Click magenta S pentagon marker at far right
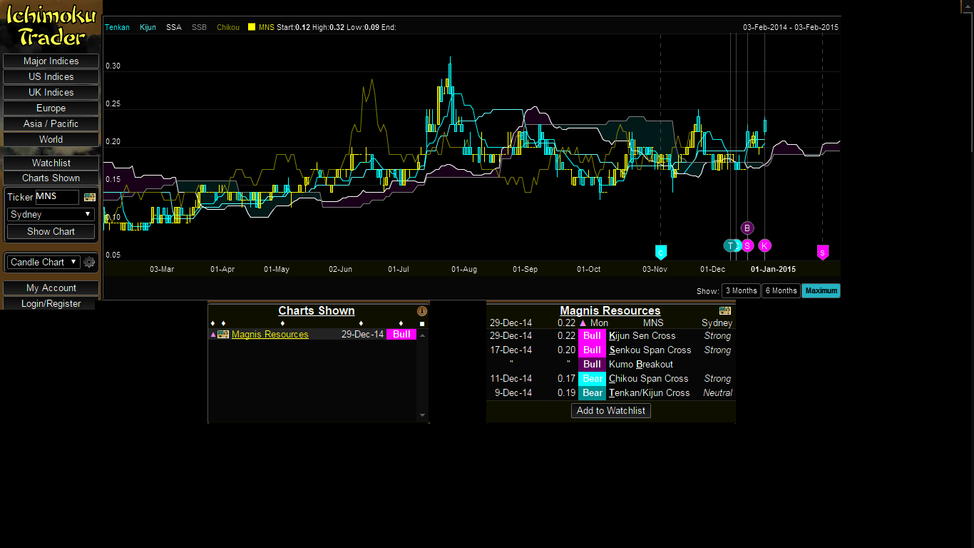This screenshot has height=548, width=974. click(823, 252)
